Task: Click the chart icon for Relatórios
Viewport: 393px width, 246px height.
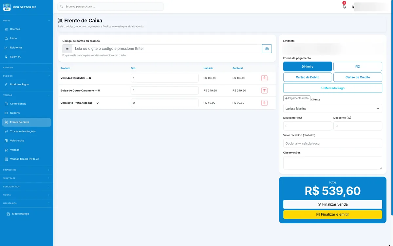Action: [x=6, y=48]
